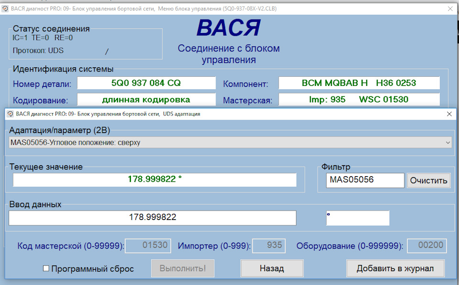Click the Код мастерской field 01530
The height and width of the screenshot is (285, 459).
(148, 245)
